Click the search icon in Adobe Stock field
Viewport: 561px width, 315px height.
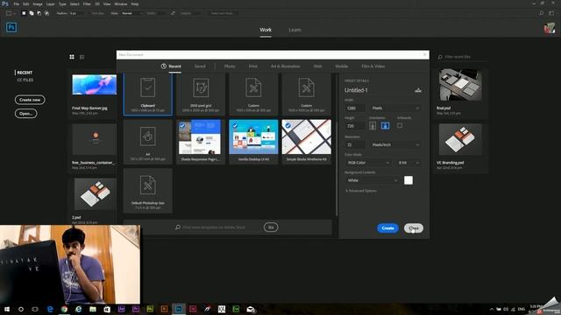178,227
